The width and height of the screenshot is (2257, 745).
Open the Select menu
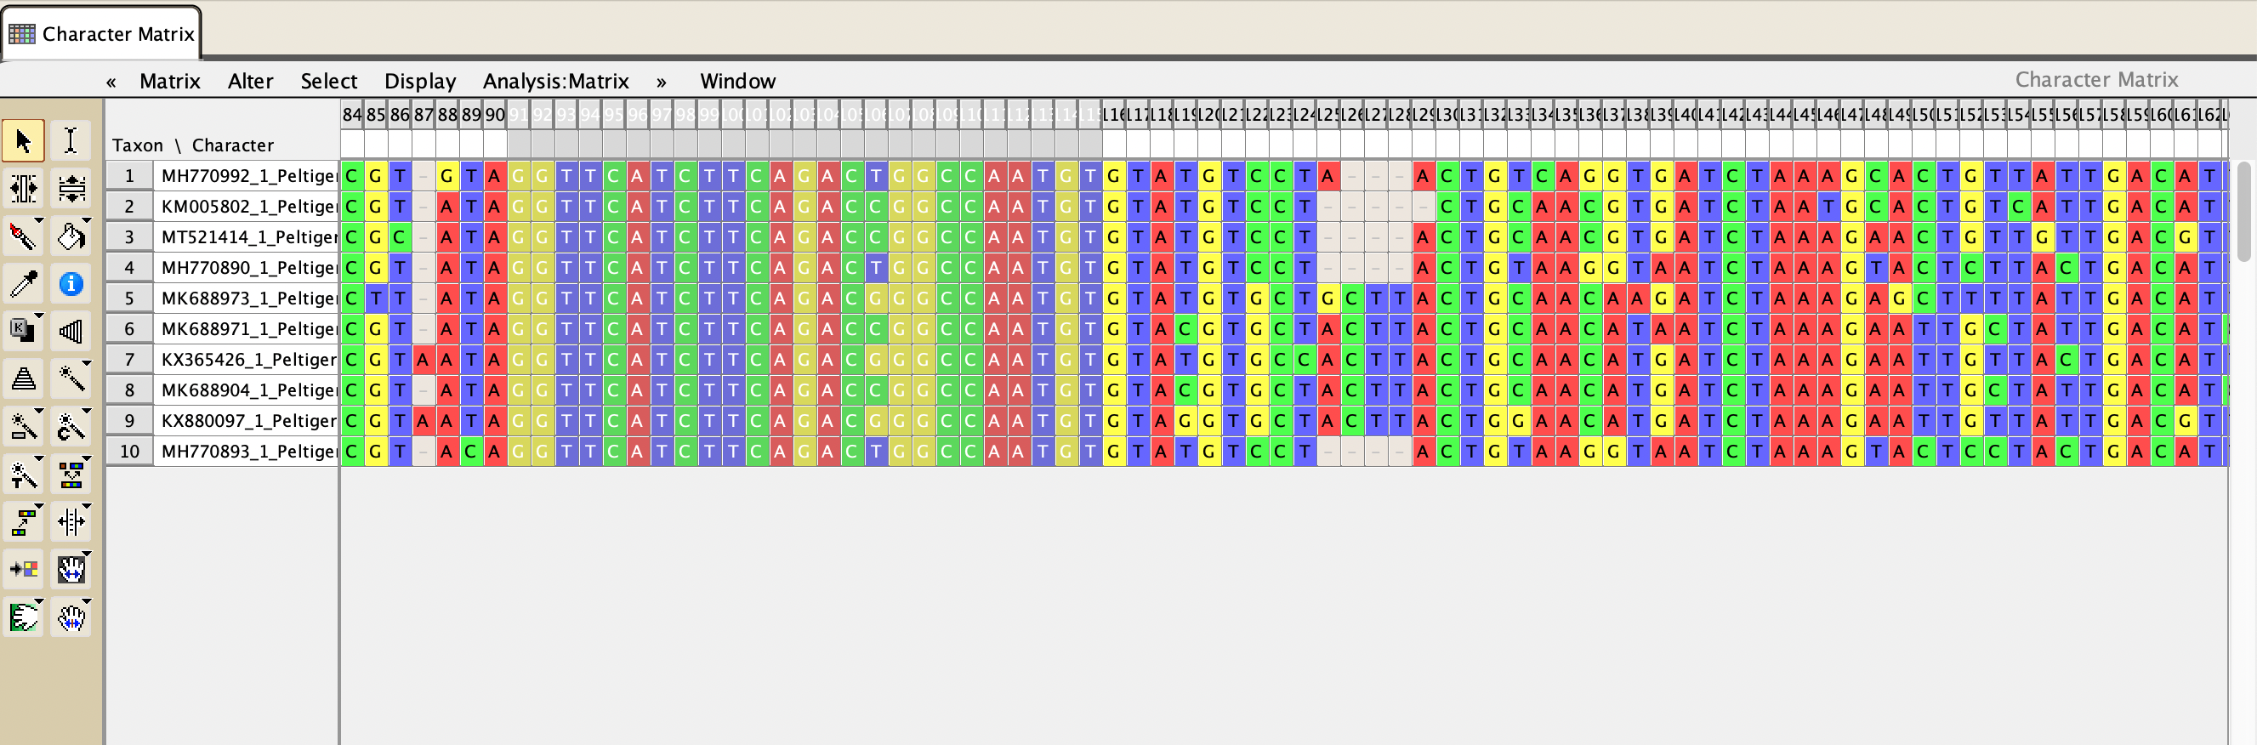click(x=328, y=82)
